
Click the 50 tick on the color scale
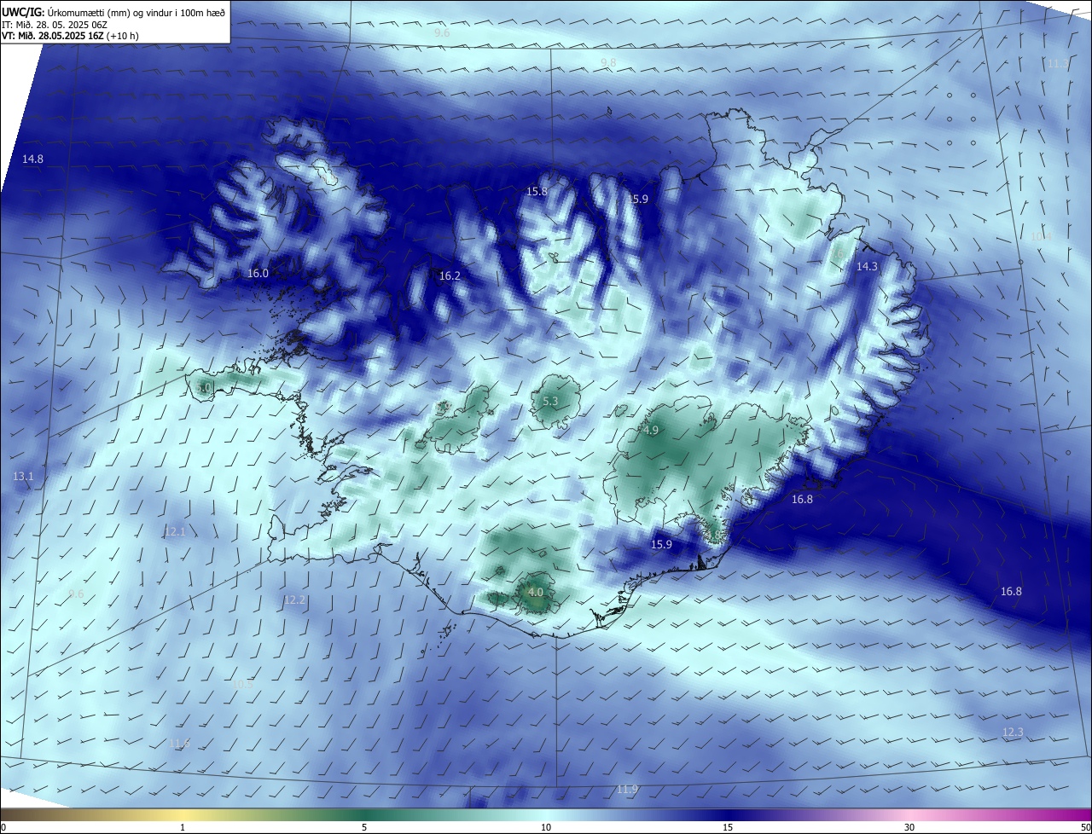pos(1085,828)
